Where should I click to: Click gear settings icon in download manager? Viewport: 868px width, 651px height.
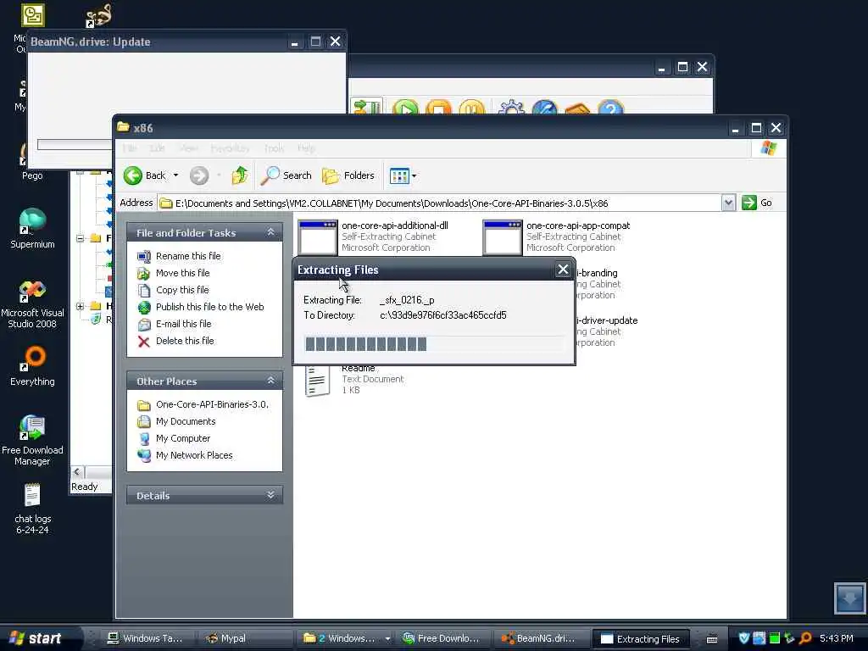511,108
